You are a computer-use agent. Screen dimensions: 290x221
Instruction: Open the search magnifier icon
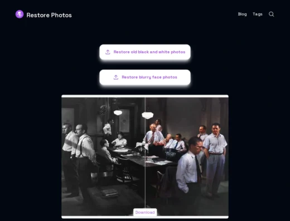(x=271, y=14)
